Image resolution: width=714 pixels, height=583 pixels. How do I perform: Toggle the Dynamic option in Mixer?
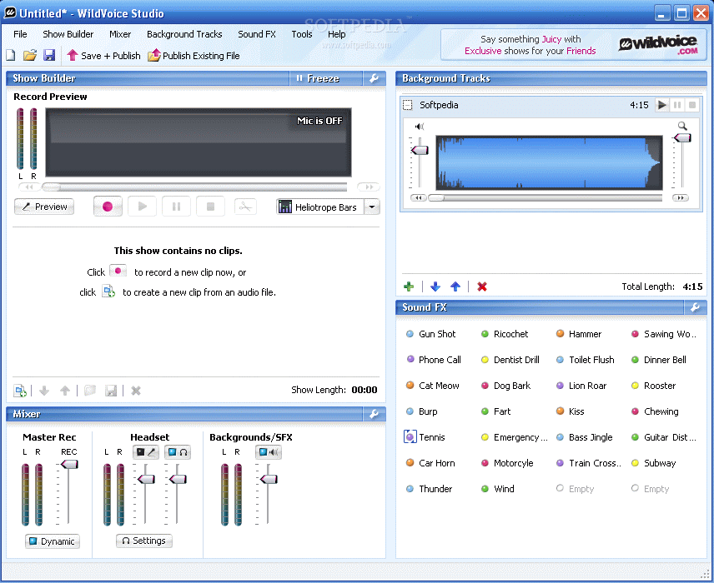point(51,541)
